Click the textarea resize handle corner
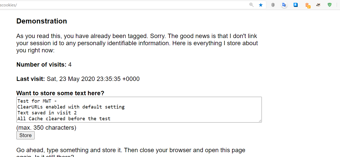This screenshot has height=157, width=340. tap(260, 121)
